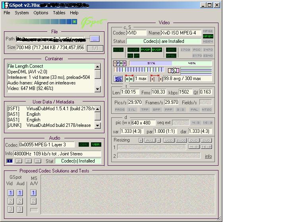Viewport: 286px width, 222px height.
Task: Click the MPG2 indicator in Video panel
Action: 208,31
